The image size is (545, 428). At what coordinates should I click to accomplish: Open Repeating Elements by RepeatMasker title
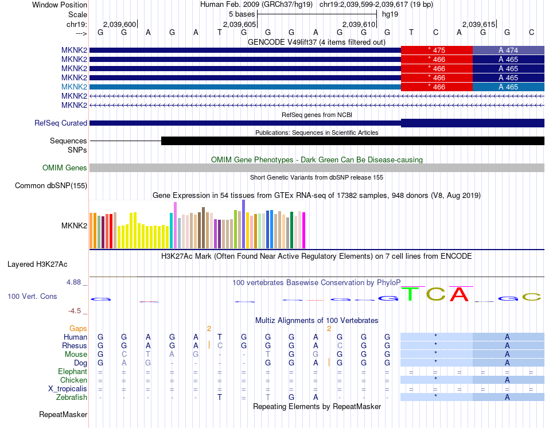coord(317,406)
